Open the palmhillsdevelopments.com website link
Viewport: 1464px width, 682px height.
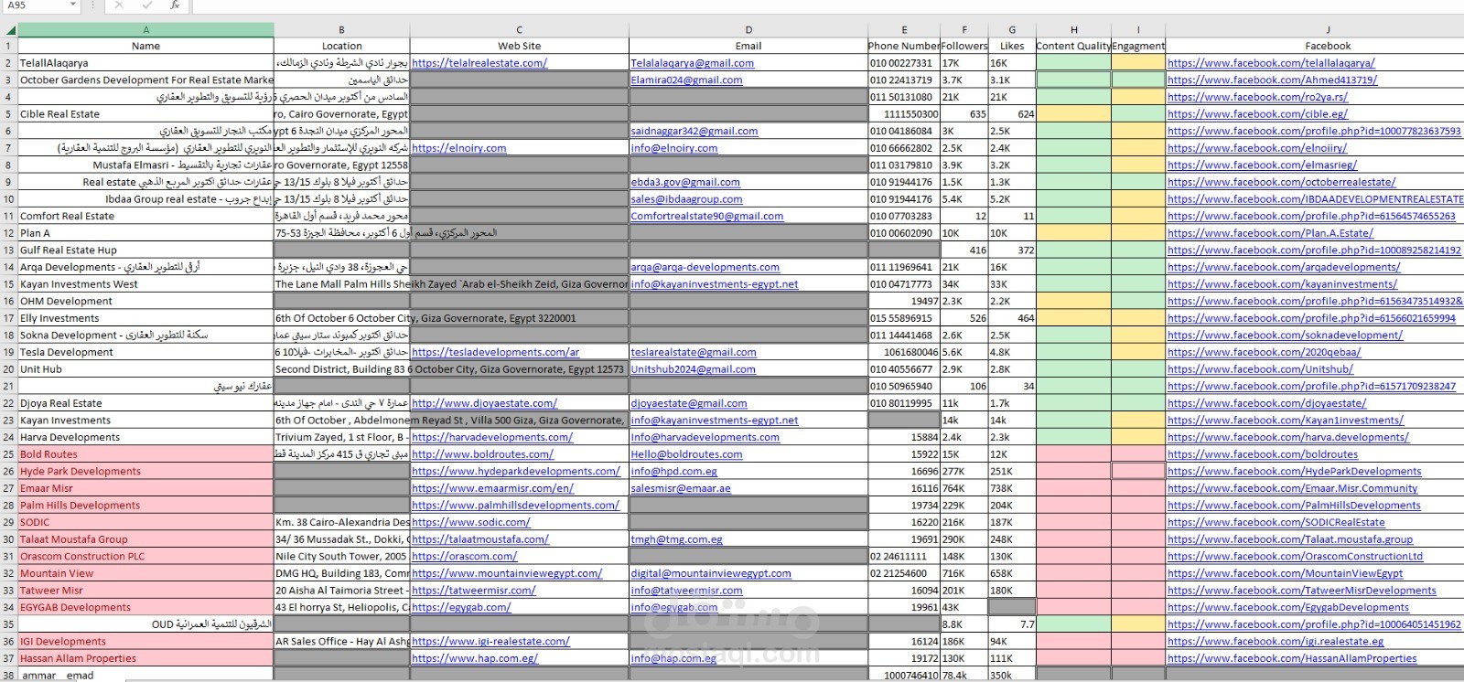[x=515, y=506]
